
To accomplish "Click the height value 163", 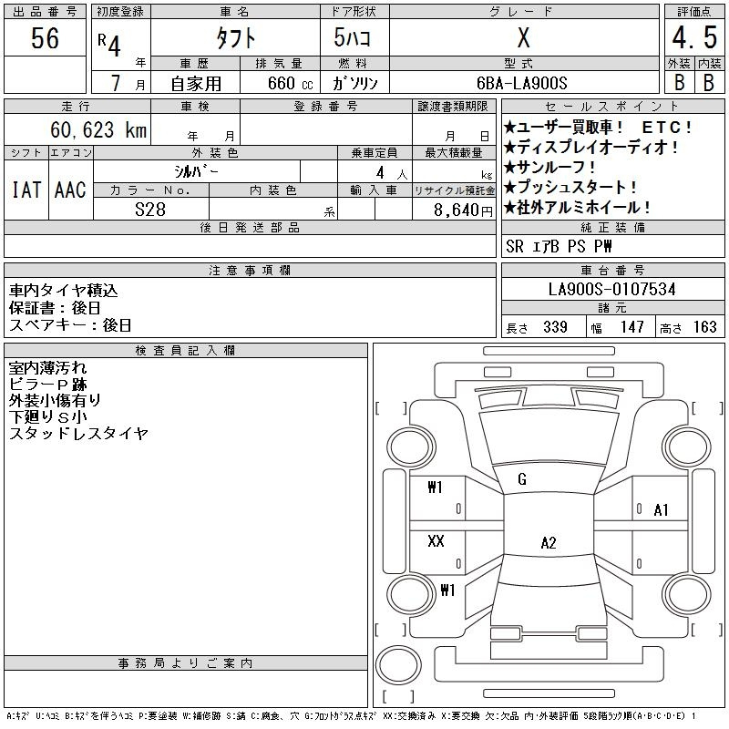I will (704, 327).
